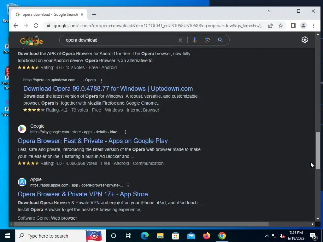Open the Windows Start menu
The image size is (323, 242).
pyautogui.click(x=8, y=236)
